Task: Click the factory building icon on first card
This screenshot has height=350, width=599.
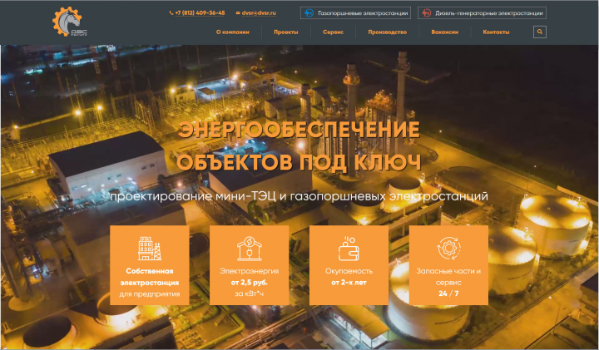Action: tap(150, 248)
